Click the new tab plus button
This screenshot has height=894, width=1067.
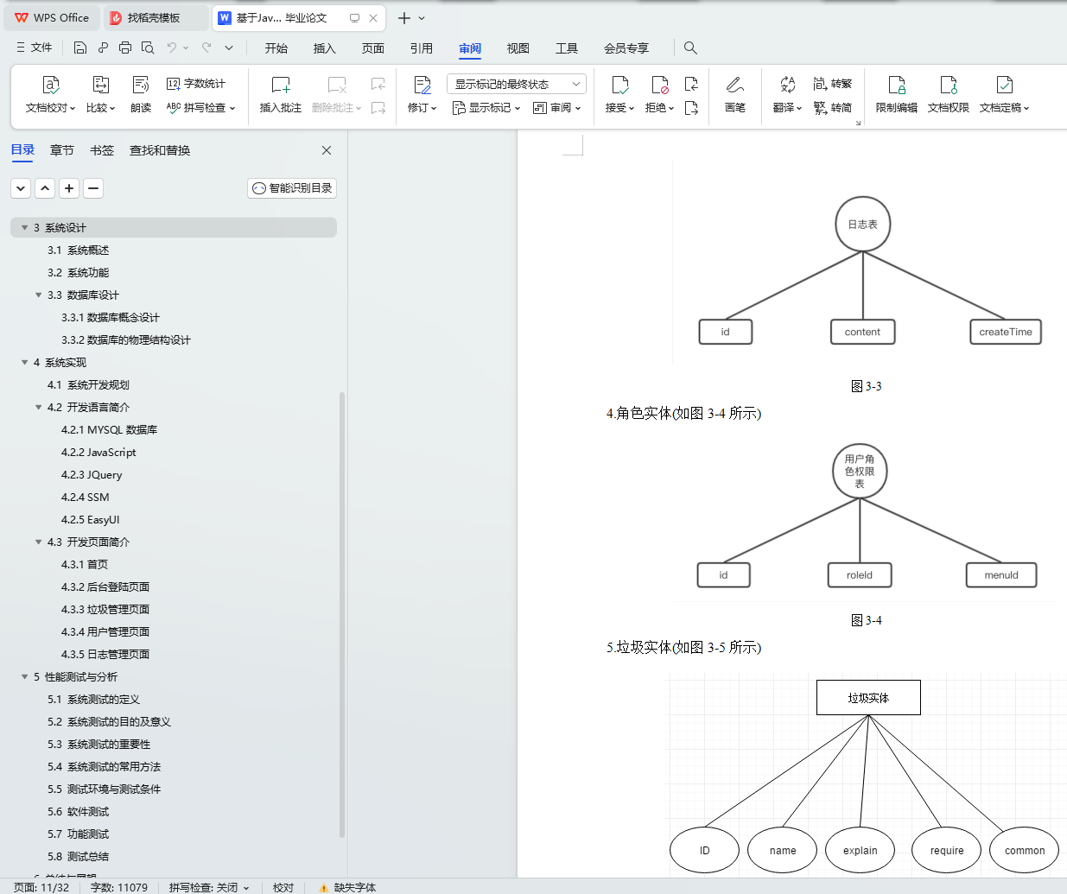pos(403,17)
